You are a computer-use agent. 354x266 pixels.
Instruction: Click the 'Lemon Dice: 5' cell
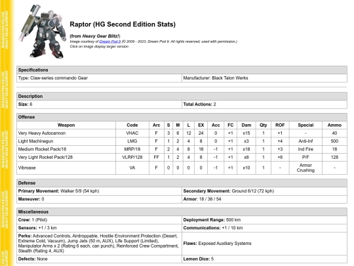(x=264, y=259)
